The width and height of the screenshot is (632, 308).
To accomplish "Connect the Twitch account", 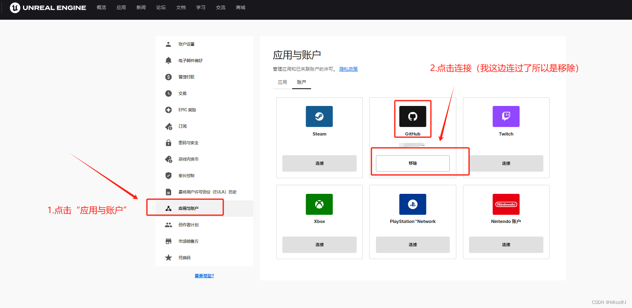I will [506, 163].
